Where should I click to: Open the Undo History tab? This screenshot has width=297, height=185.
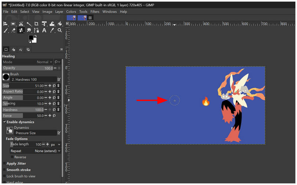pyautogui.click(x=21, y=50)
